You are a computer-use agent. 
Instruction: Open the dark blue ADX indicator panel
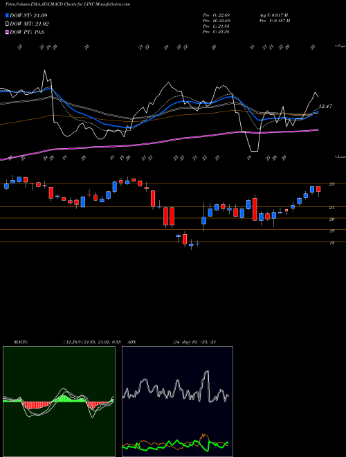[177, 402]
